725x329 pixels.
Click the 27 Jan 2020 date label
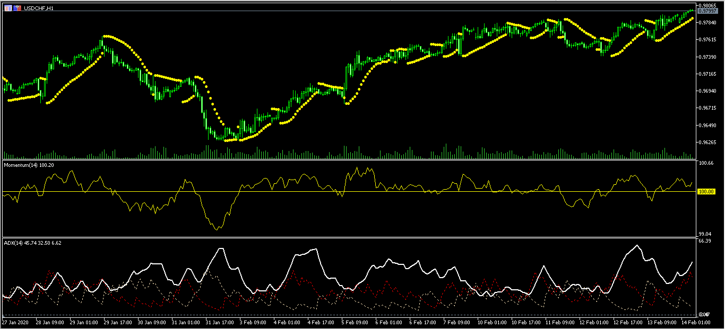coord(15,322)
